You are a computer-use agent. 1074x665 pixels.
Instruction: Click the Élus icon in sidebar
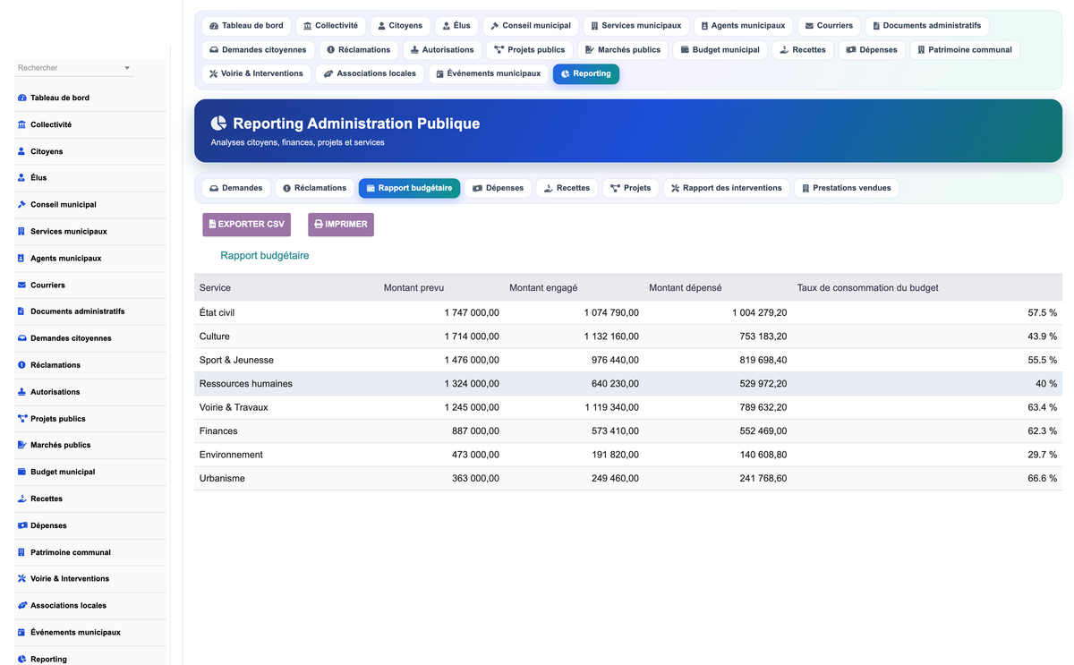tap(21, 178)
